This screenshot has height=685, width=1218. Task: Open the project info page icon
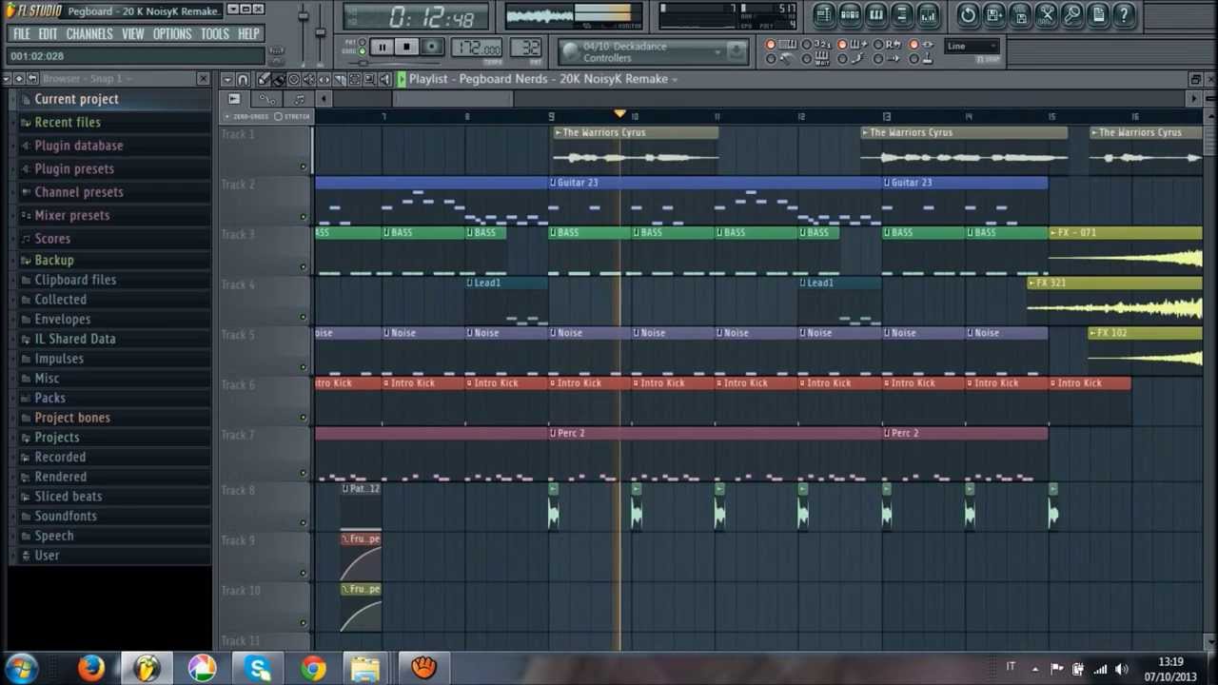click(x=1098, y=15)
